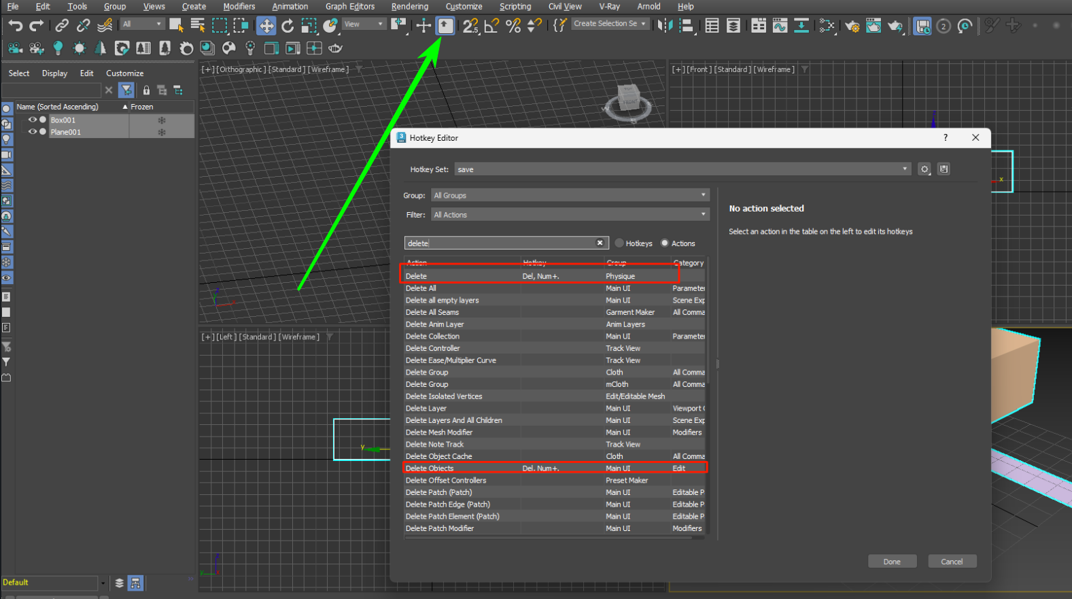Open the Curve Editor icon
The image size is (1072, 599).
pyautogui.click(x=780, y=26)
